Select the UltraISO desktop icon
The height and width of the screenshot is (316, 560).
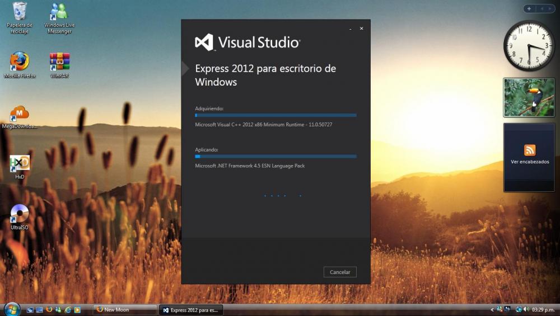click(x=19, y=217)
